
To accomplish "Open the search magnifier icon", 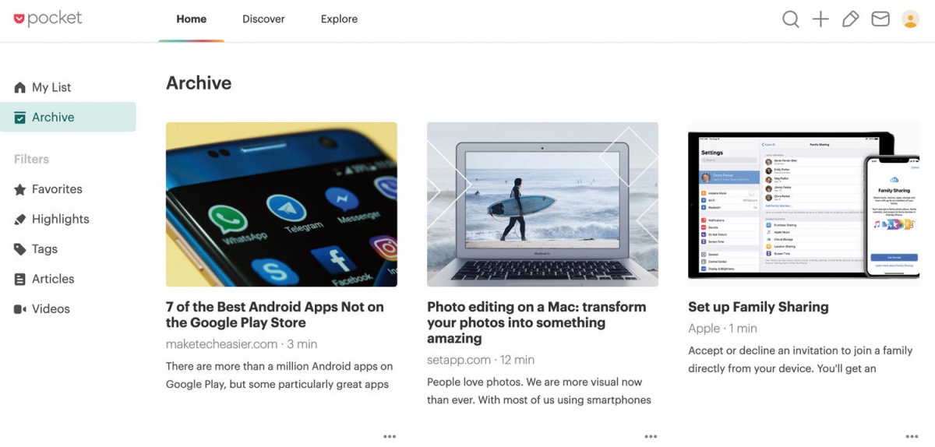I will tap(791, 19).
